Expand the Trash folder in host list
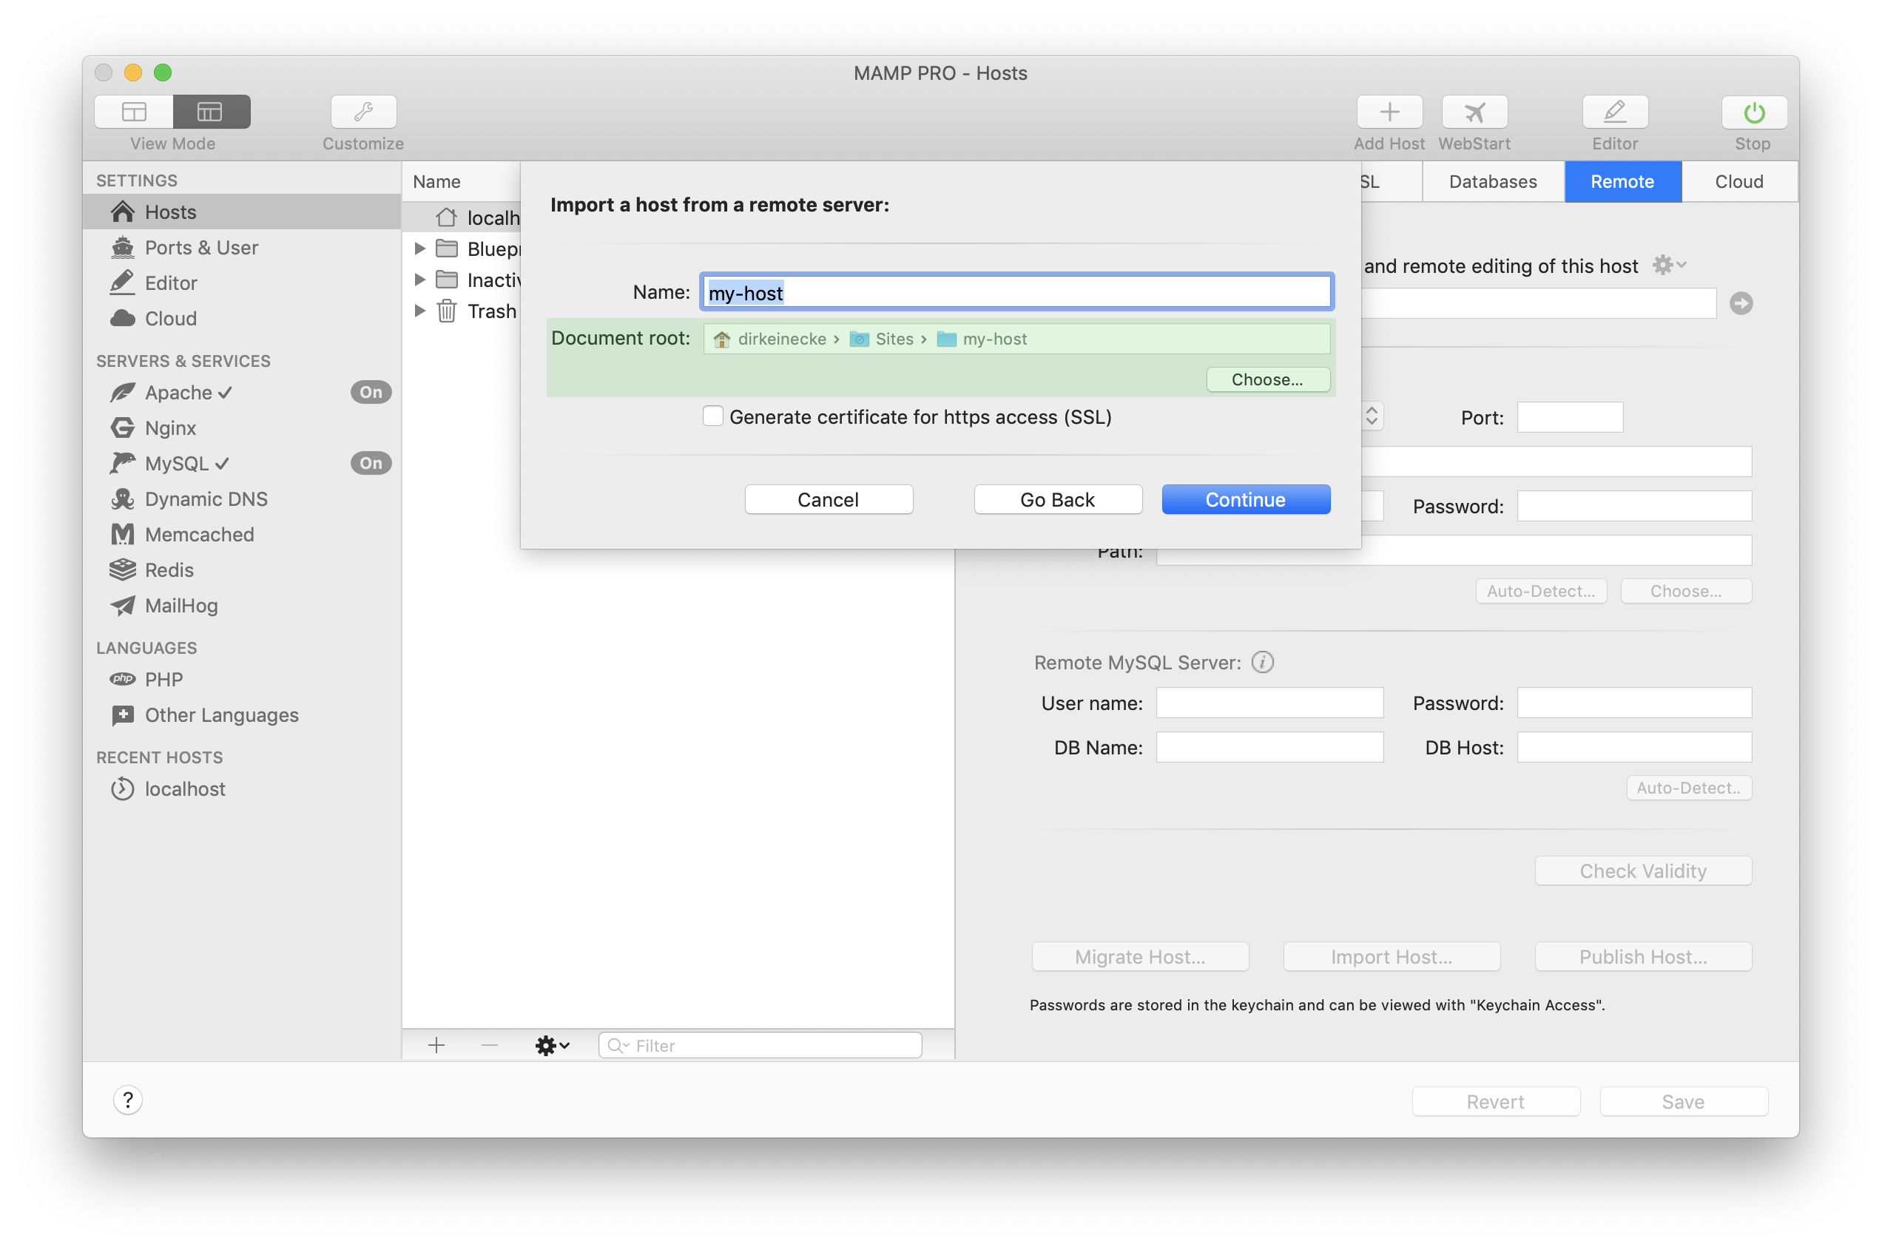 point(421,311)
